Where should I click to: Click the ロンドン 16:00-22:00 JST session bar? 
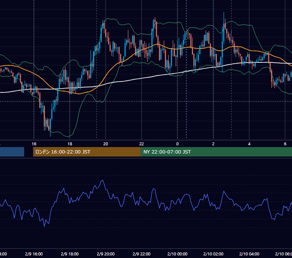point(87,152)
